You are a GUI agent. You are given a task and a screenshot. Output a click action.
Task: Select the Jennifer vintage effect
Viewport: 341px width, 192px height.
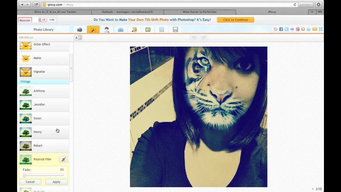[x=44, y=105]
